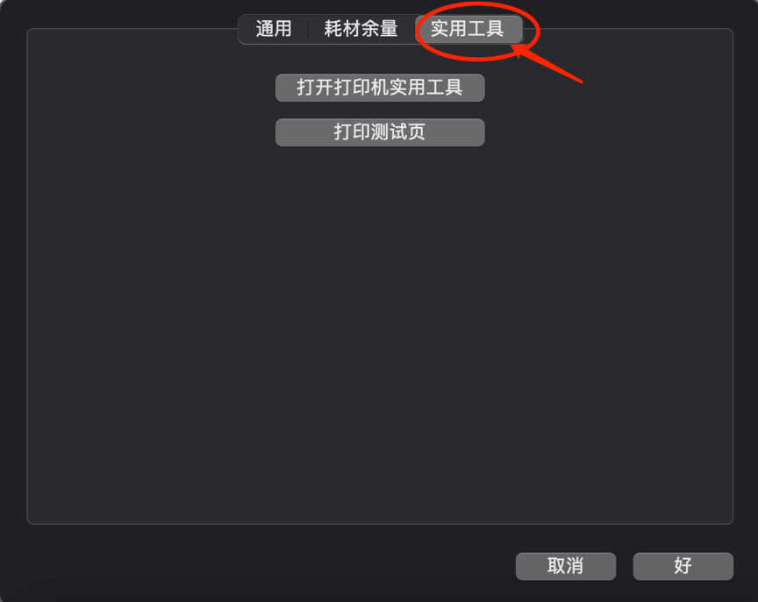This screenshot has width=758, height=602.
Task: Show supply levels via 耗材余量
Action: tap(361, 29)
